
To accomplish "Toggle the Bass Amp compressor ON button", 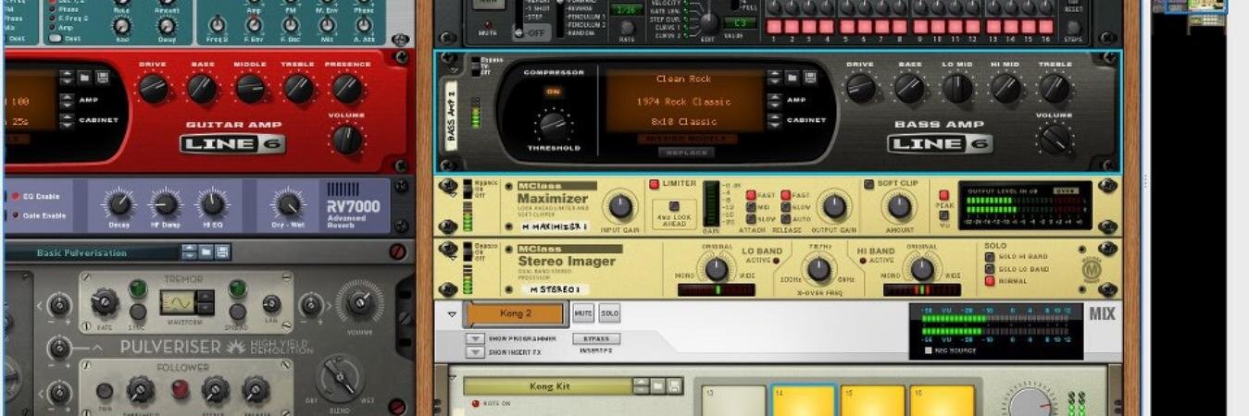I will click(x=554, y=92).
